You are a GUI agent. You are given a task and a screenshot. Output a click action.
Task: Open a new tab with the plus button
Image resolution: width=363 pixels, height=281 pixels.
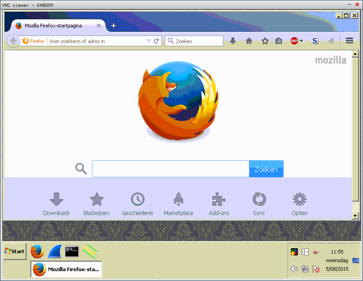[x=113, y=26]
